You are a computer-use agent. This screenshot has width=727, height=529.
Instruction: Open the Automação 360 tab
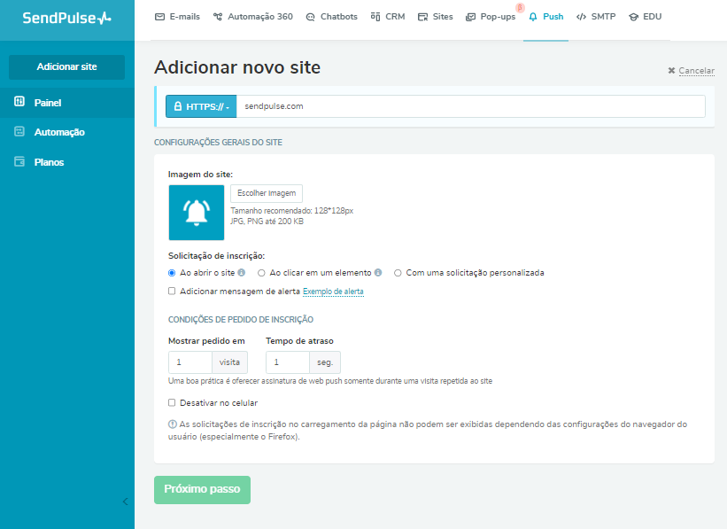click(x=252, y=17)
